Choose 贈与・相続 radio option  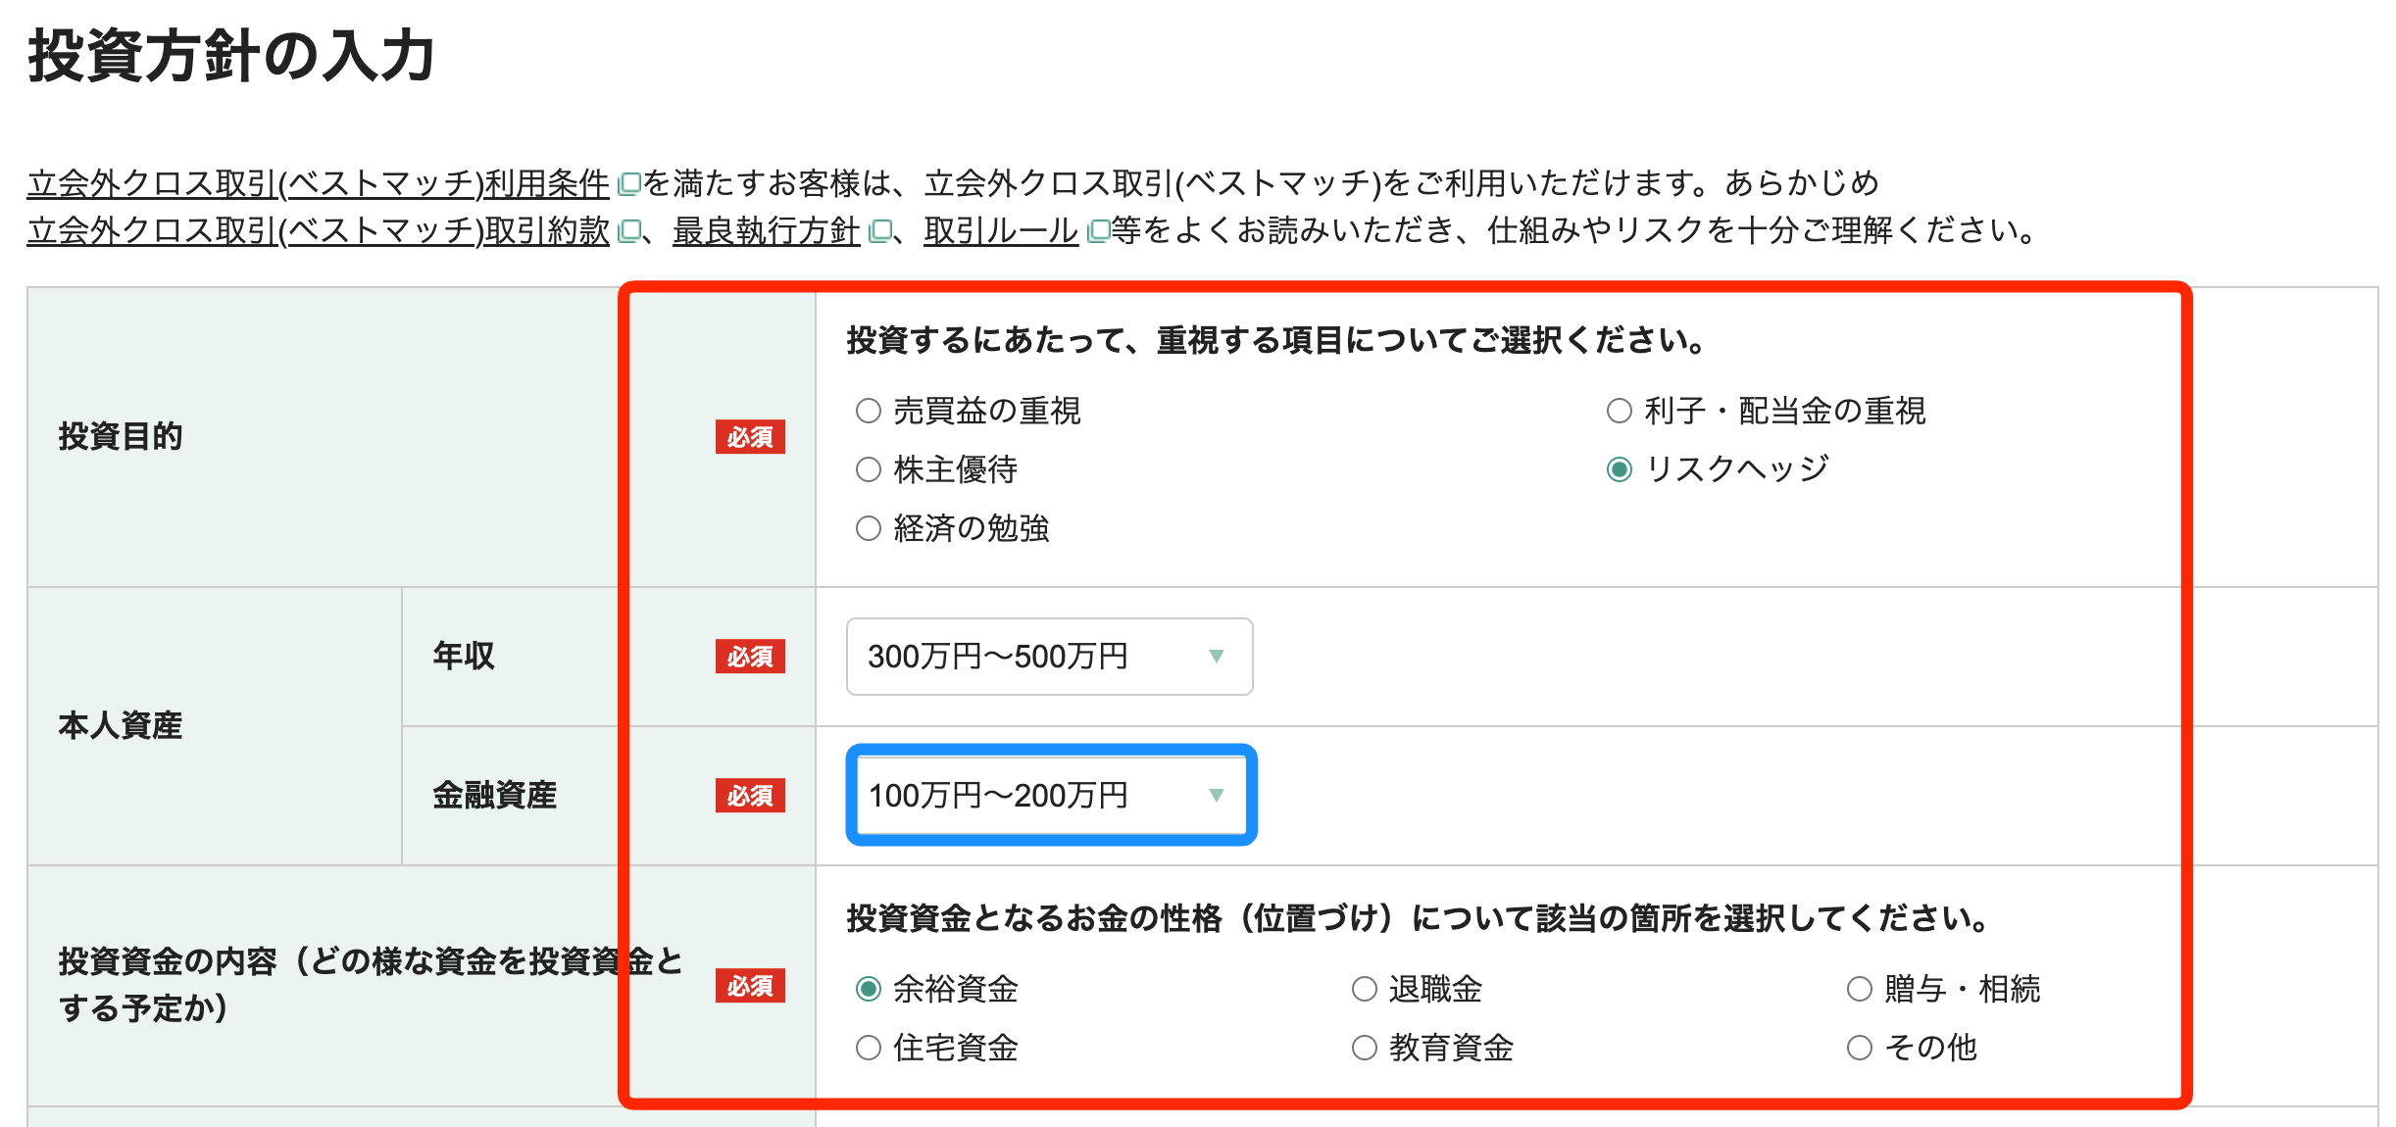[1858, 989]
